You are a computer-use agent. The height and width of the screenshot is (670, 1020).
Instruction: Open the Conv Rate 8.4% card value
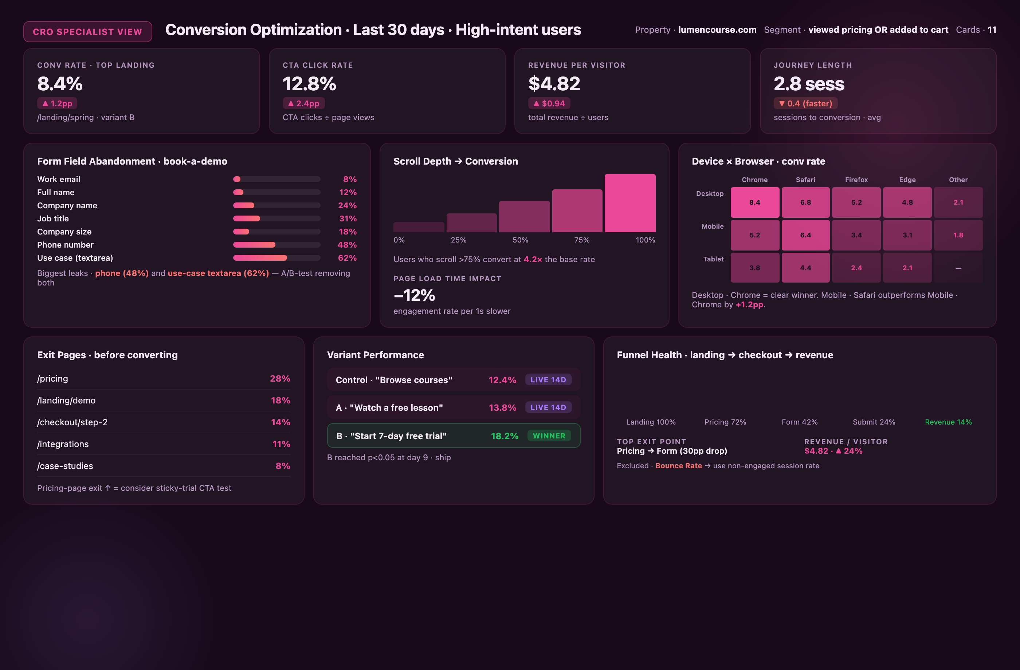[60, 83]
